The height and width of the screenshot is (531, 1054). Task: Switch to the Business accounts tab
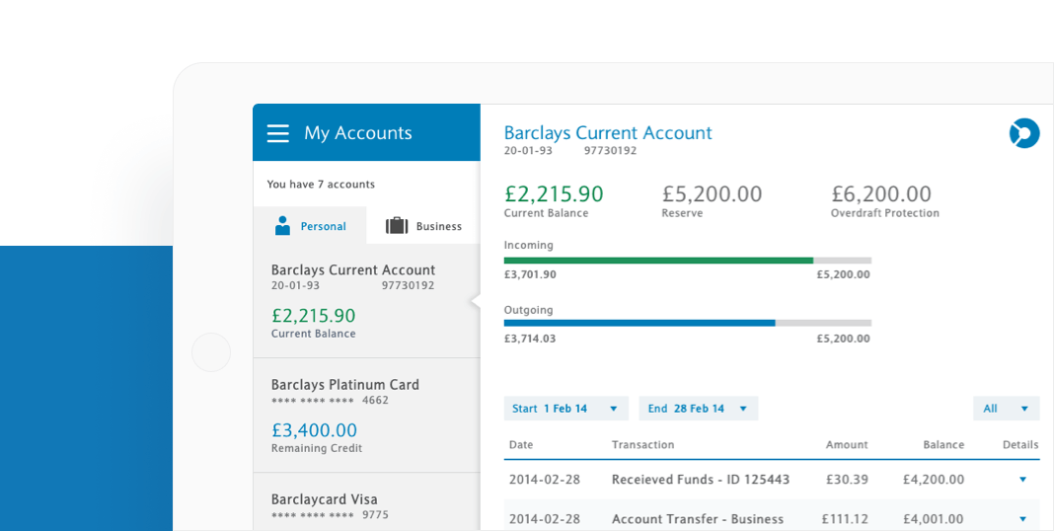pyautogui.click(x=423, y=225)
